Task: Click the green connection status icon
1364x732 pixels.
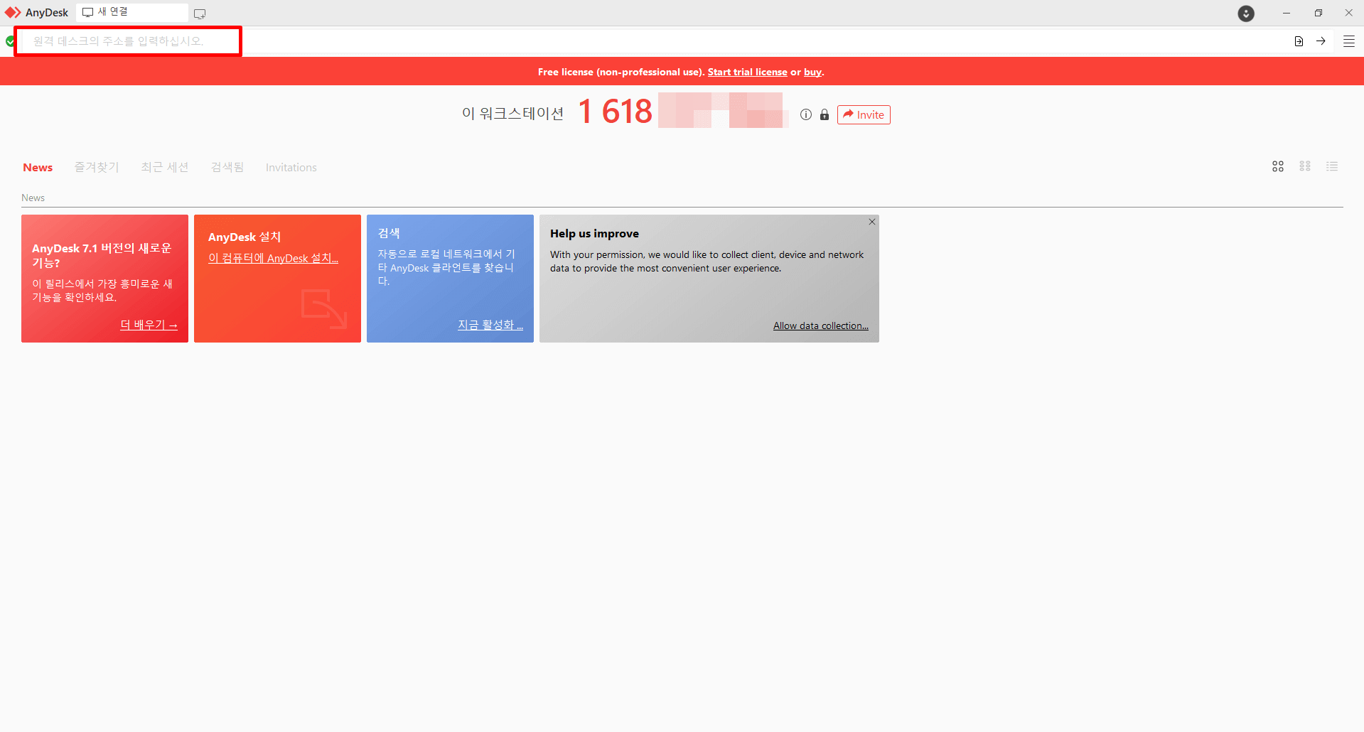Action: 9,41
